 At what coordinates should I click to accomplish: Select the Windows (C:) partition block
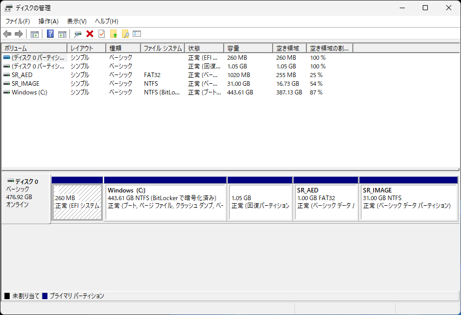(x=165, y=202)
